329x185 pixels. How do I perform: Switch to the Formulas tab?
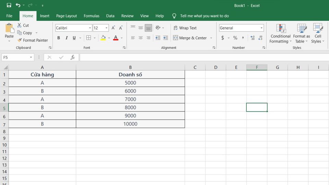click(x=92, y=16)
